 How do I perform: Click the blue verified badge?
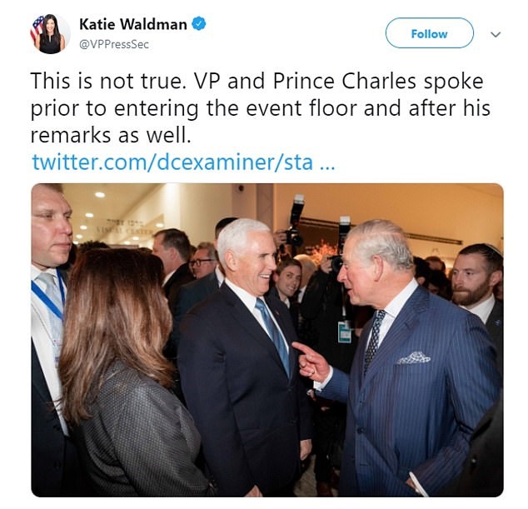(199, 24)
